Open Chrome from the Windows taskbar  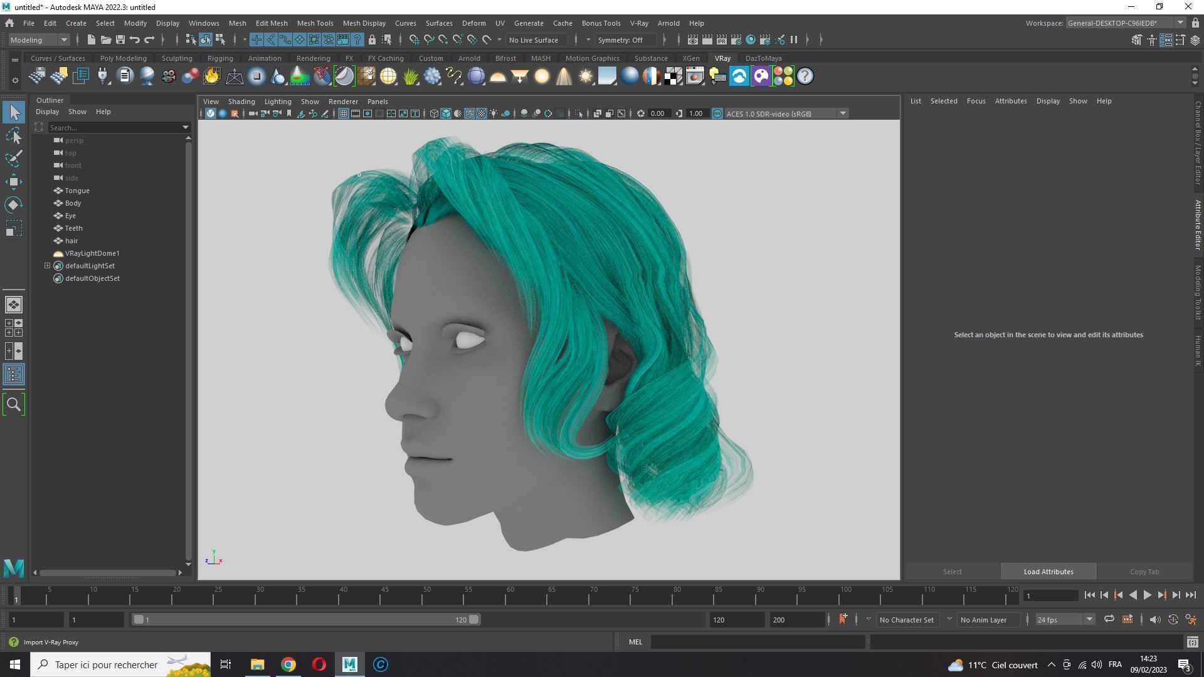[288, 664]
